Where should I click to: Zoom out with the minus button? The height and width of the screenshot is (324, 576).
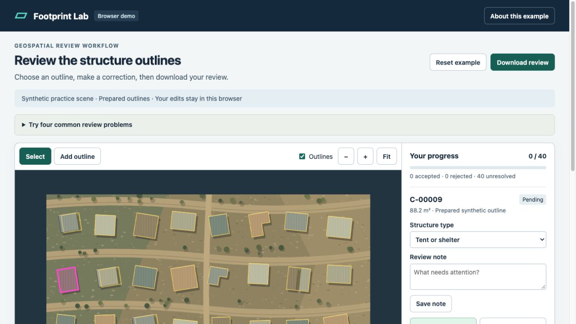(x=346, y=156)
